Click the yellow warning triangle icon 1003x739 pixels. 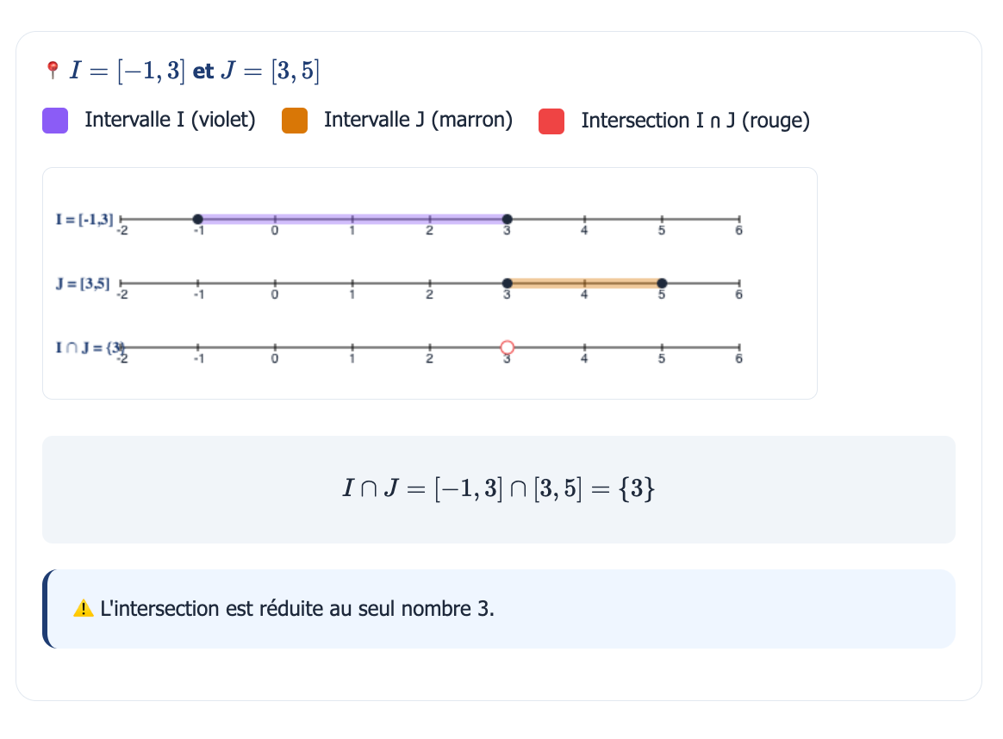[84, 609]
